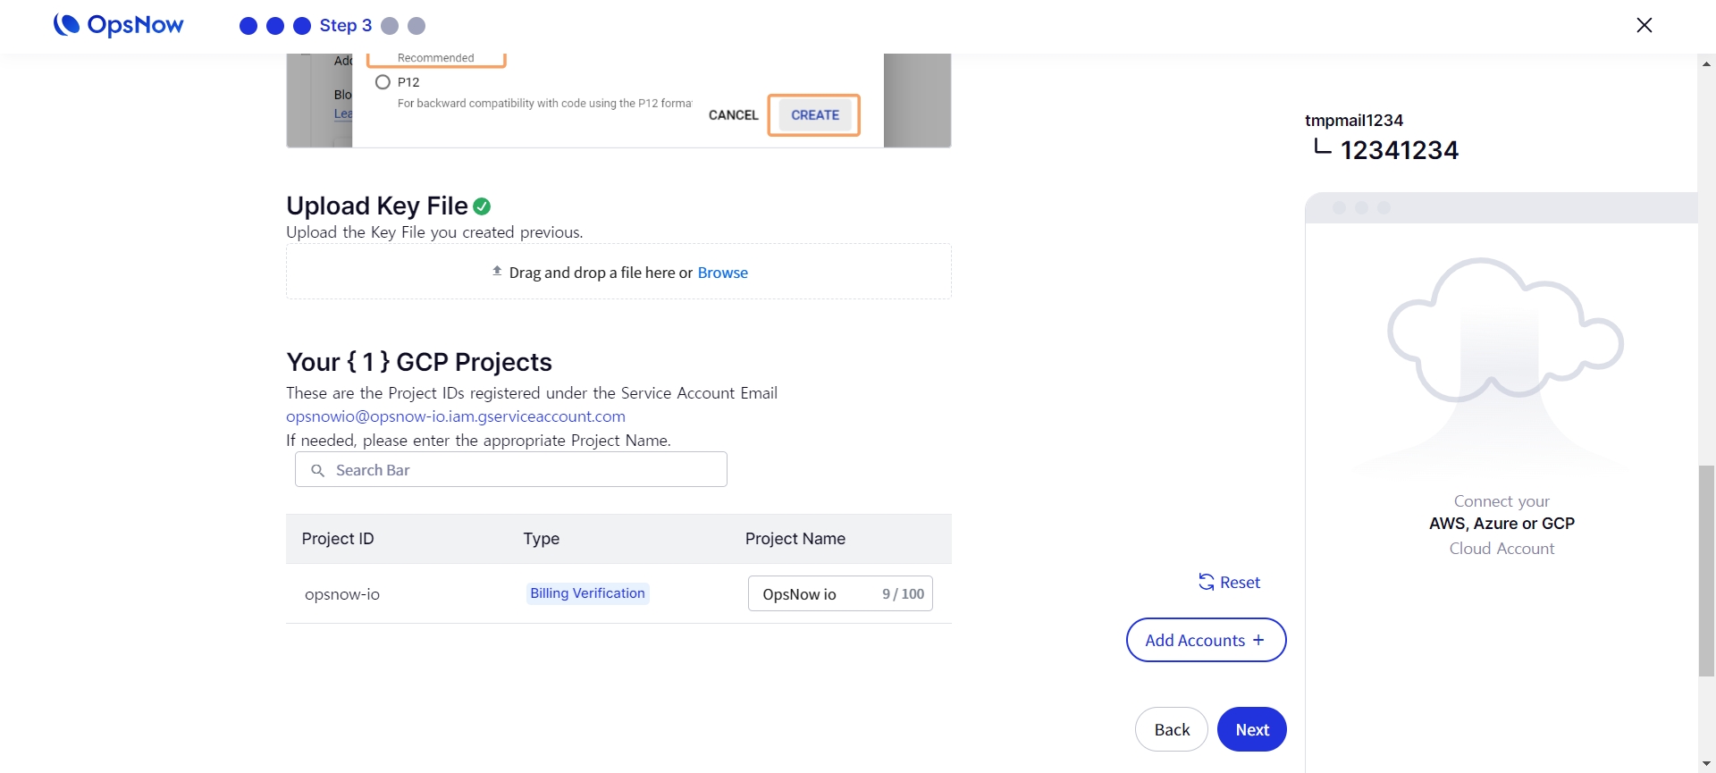Open the service account email link
Viewport: 1716px width, 773px height.
pos(456,416)
